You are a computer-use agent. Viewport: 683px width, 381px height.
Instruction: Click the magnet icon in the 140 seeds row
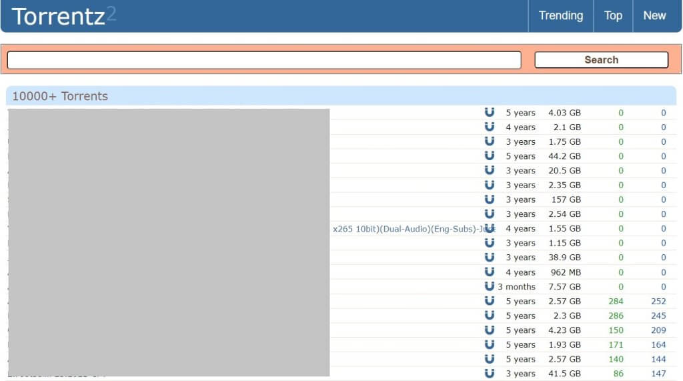[x=490, y=359]
